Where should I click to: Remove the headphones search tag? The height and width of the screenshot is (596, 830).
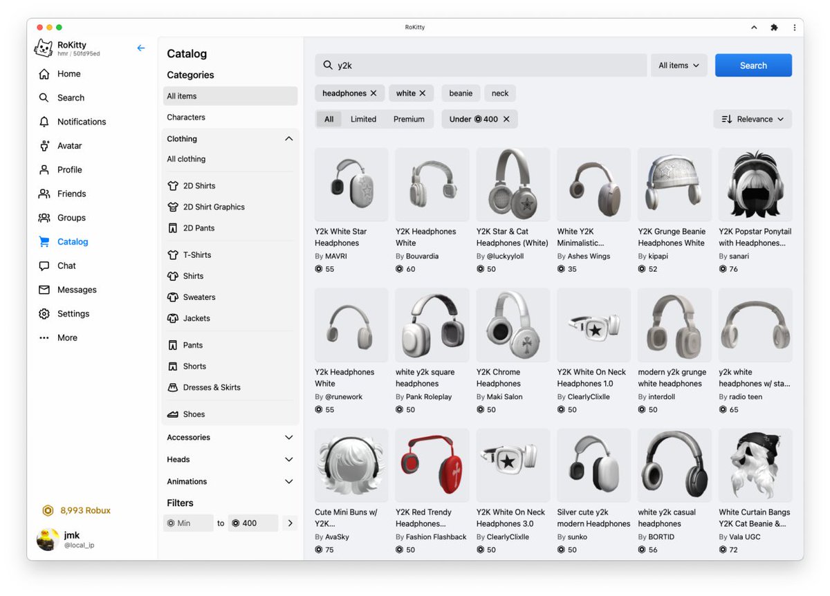tap(373, 93)
